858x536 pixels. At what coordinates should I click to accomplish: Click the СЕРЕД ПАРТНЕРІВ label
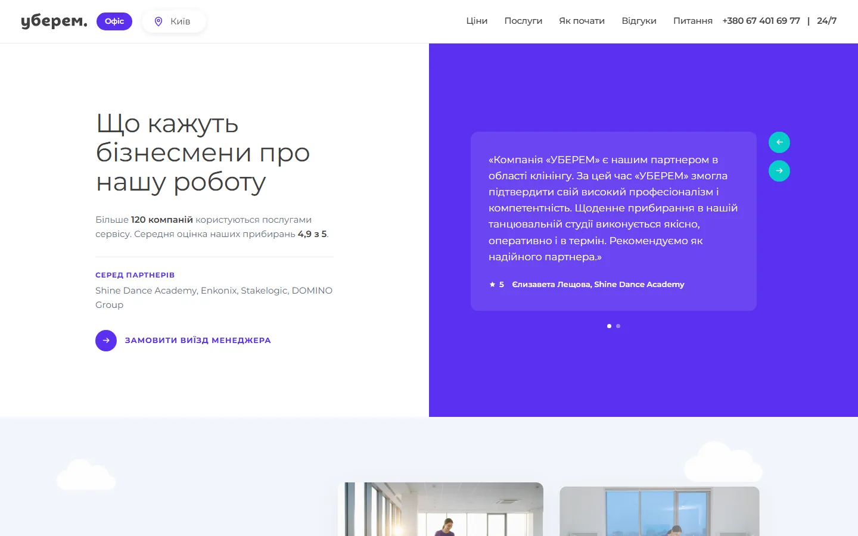click(x=135, y=275)
